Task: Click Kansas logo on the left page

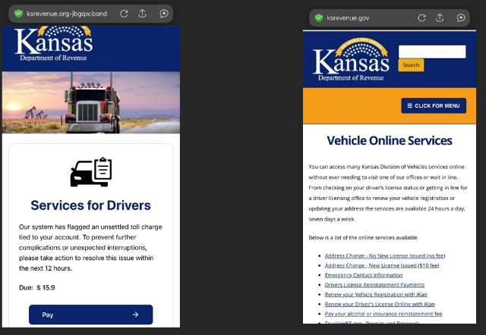Action: click(x=54, y=43)
